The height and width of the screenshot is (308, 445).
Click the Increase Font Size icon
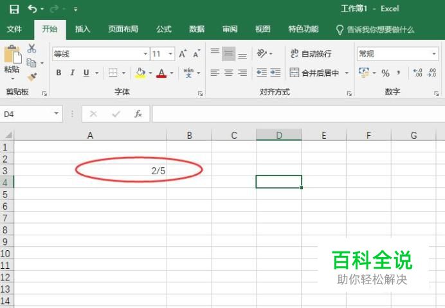[x=183, y=53]
